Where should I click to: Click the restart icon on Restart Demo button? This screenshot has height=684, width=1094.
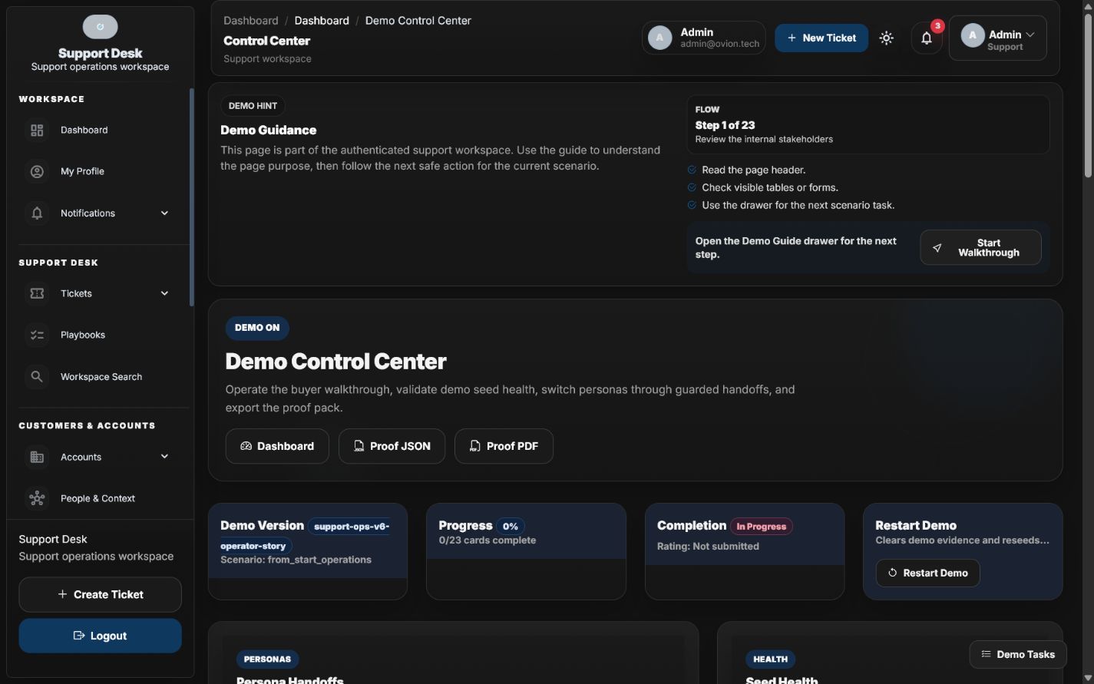click(x=893, y=573)
